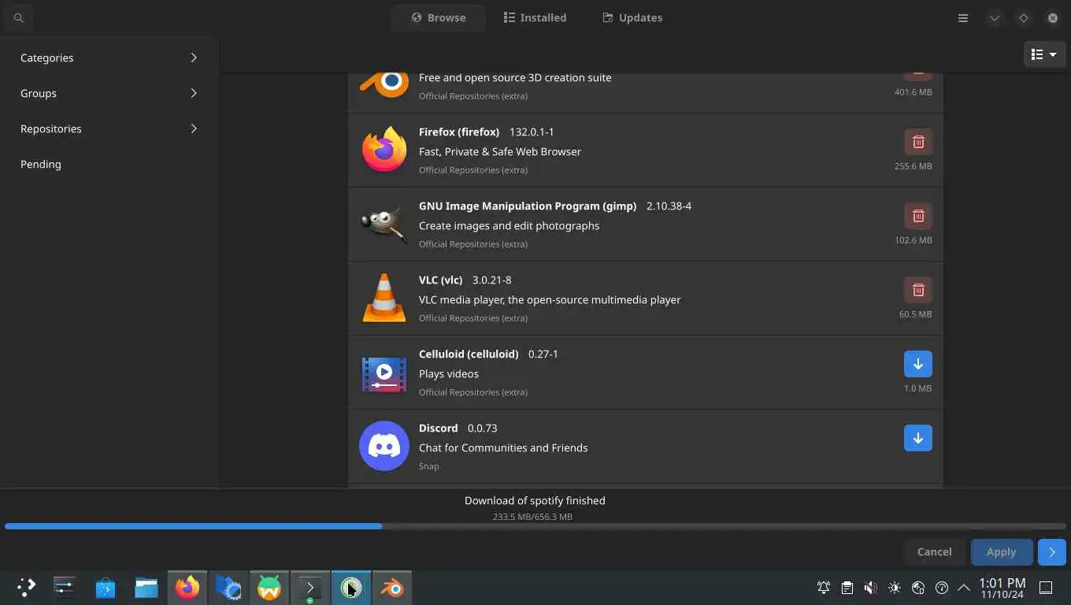Open the blue gear app in taskbar
Viewport: 1071px width, 605px height.
(228, 587)
